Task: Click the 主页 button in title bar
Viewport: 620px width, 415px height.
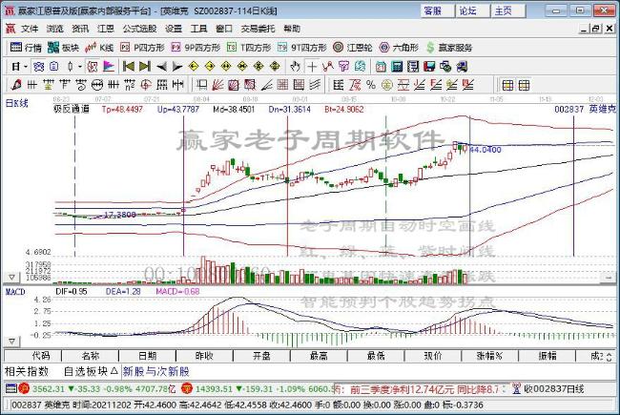Action: tap(507, 10)
